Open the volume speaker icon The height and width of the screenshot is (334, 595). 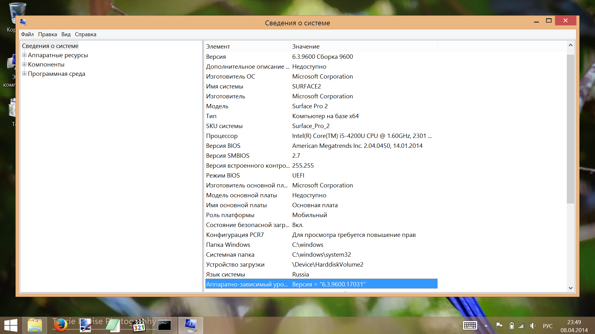[x=533, y=326]
